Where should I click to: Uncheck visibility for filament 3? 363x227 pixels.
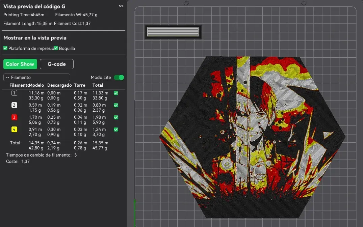coord(116,117)
